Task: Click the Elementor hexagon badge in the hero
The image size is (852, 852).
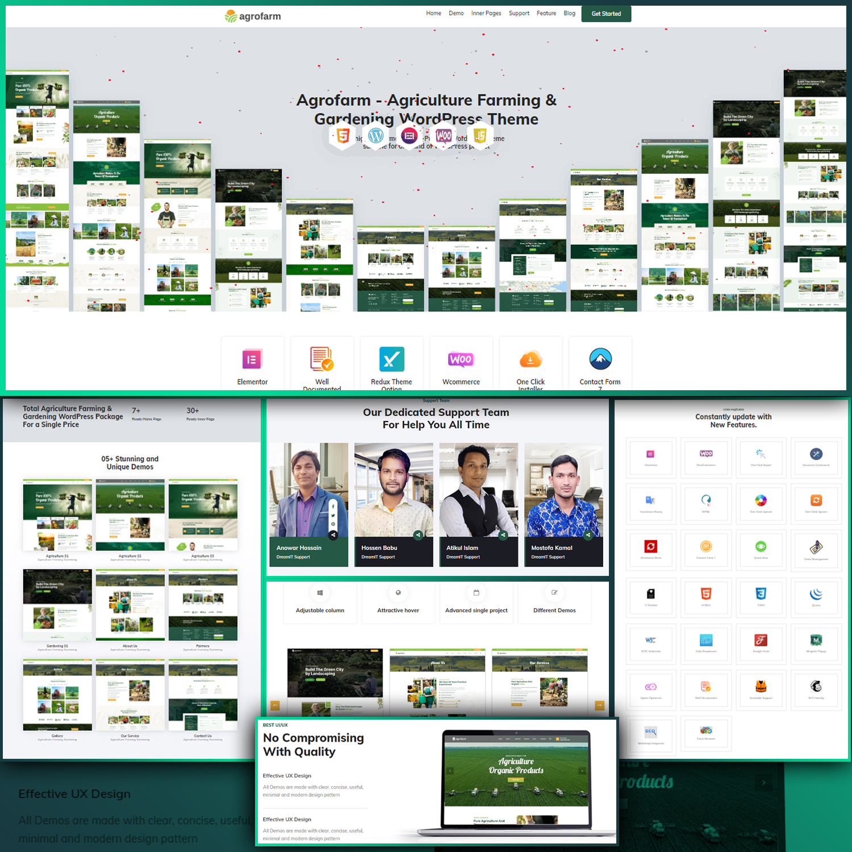Action: pos(410,136)
